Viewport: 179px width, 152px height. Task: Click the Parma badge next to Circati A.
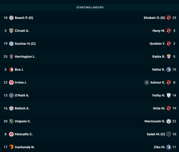coord(11,31)
